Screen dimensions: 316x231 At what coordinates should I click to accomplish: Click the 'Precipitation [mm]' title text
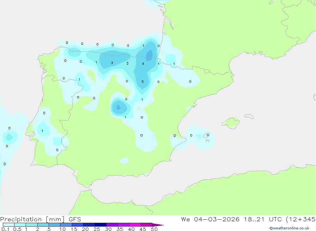[32, 219]
